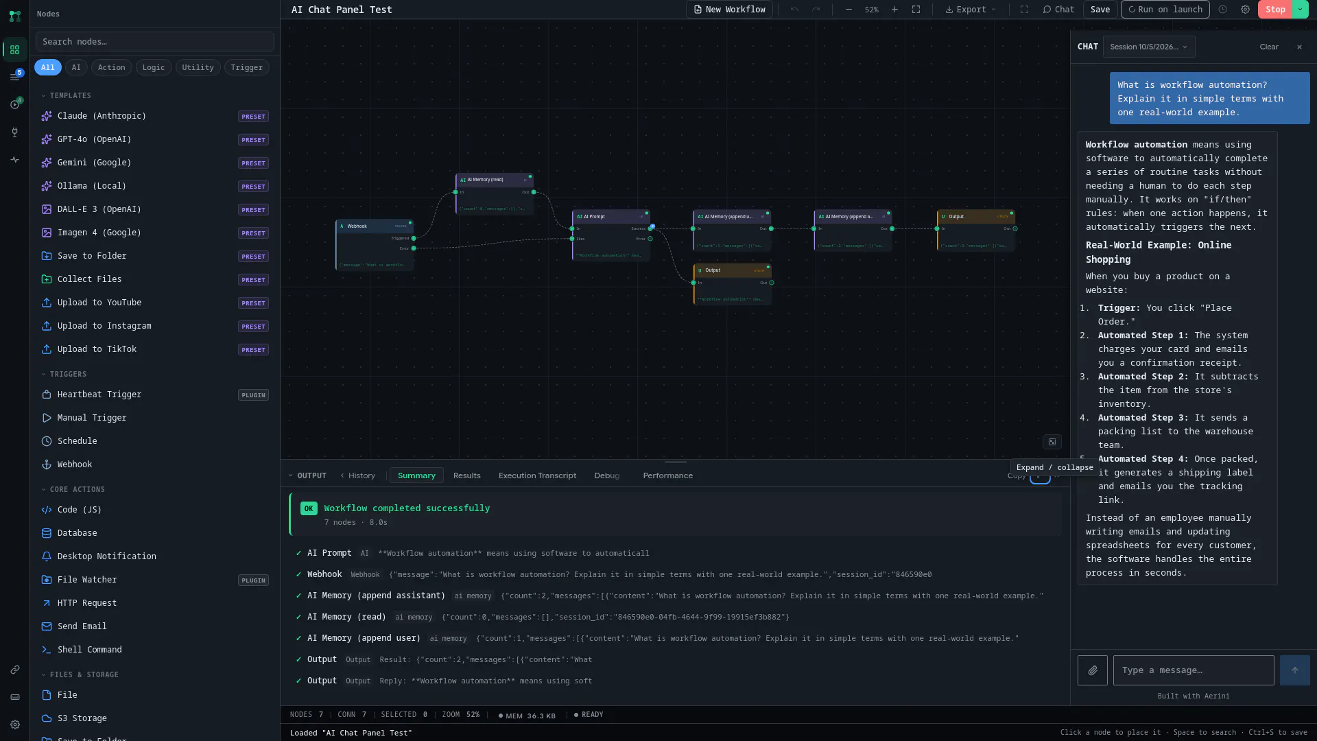Close the chat panel
Screen dimensions: 1317x741
tap(1299, 47)
